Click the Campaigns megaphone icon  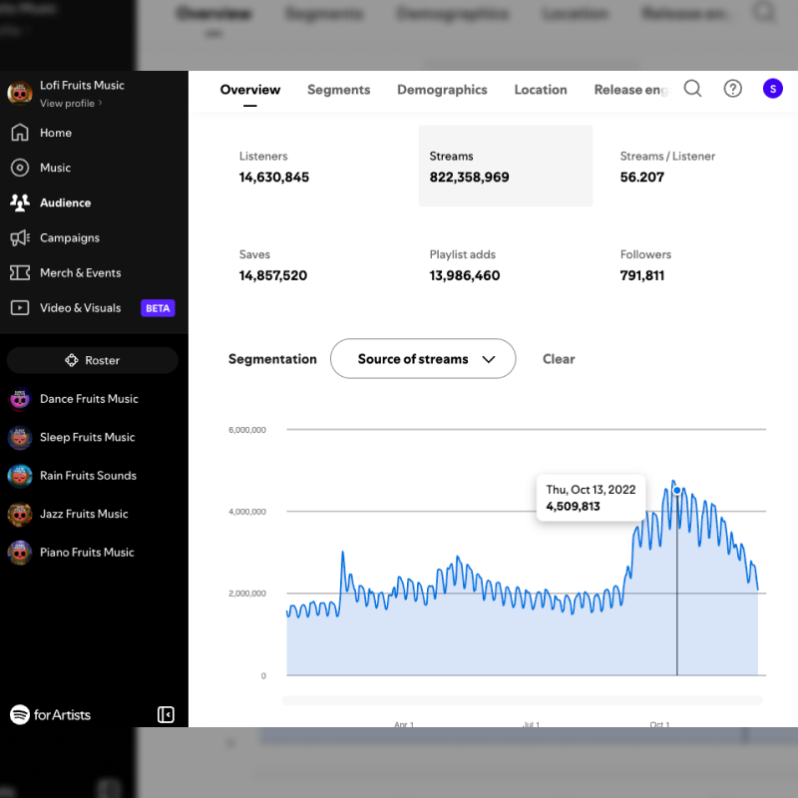(x=20, y=237)
